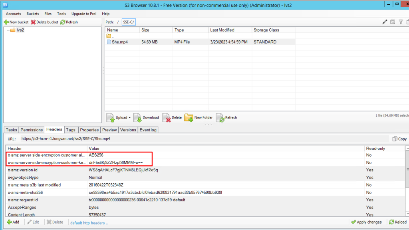Switch to the Preview tab
409x230 pixels.
[109, 130]
